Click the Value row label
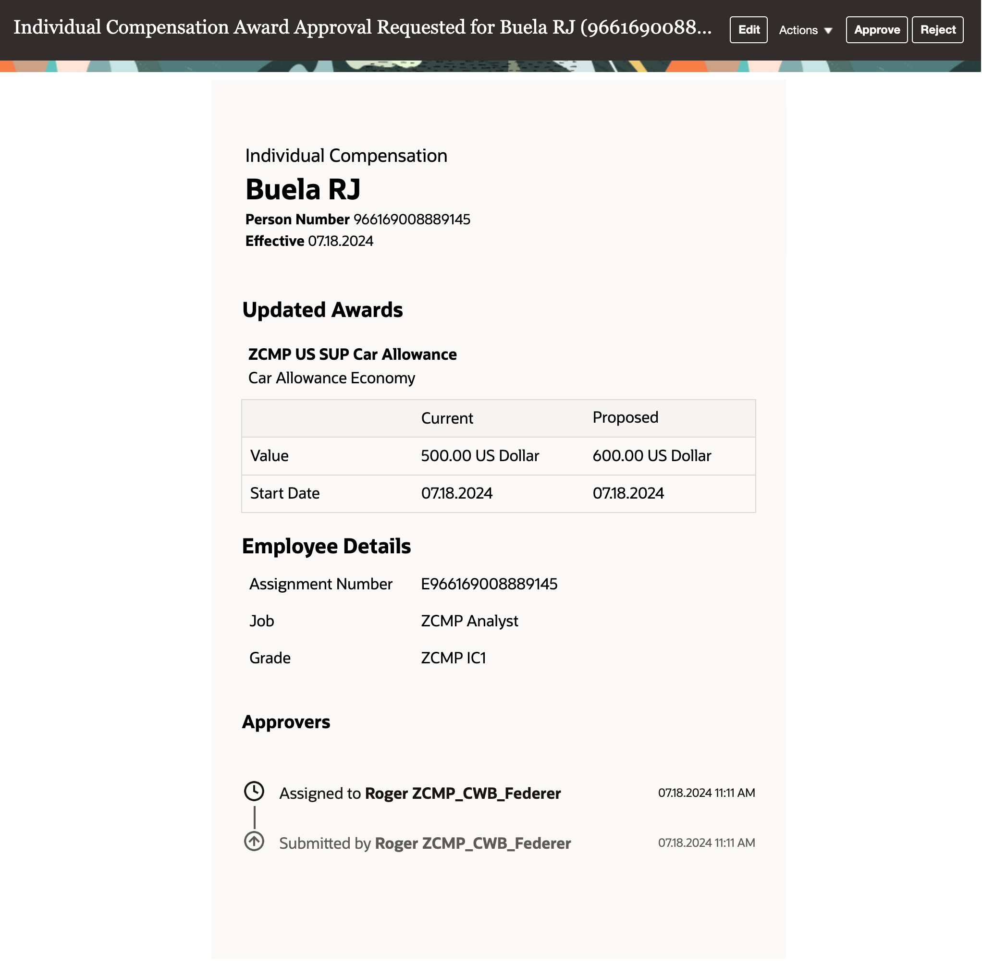 click(270, 456)
